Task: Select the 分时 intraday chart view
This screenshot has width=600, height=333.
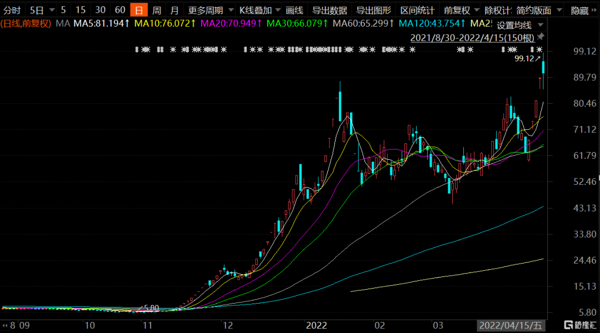Action: (x=12, y=10)
